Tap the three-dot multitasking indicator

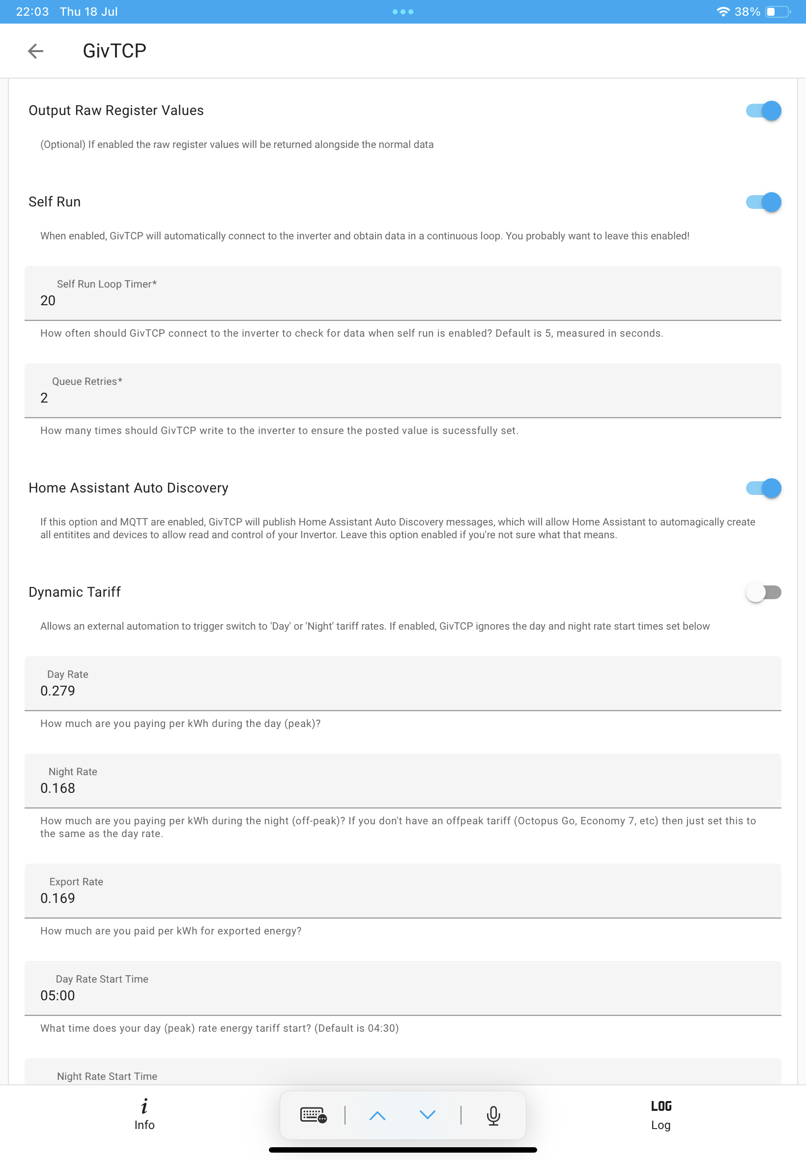click(403, 12)
